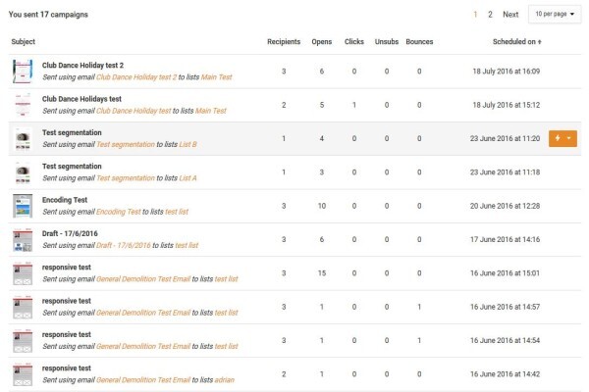The width and height of the screenshot is (589, 392).
Task: Sort by Scheduled on column header
Action: tap(517, 41)
